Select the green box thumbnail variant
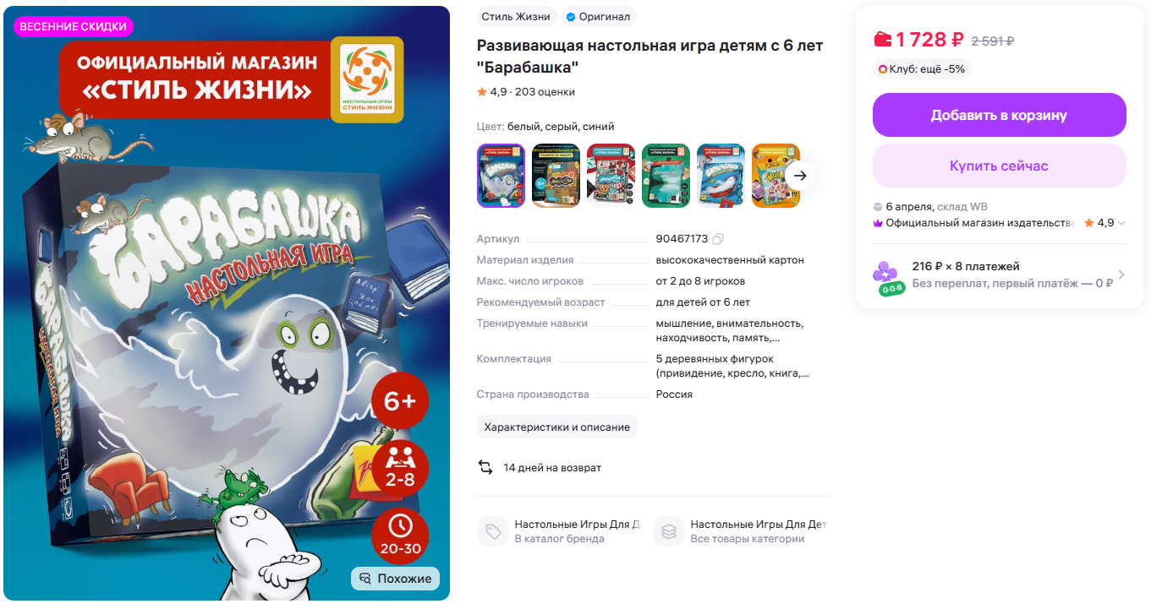 point(666,176)
